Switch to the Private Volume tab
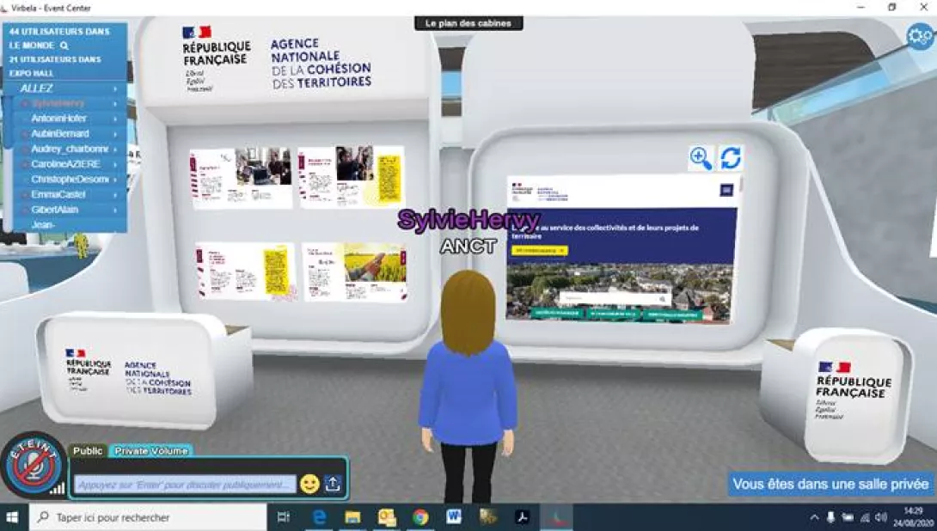Viewport: 937px width, 531px height. coord(151,451)
